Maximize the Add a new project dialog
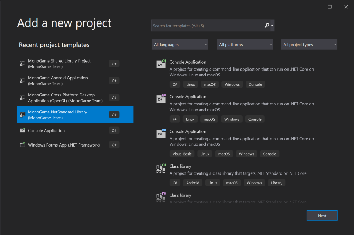Viewport: 354px width, 235px height. click(x=330, y=7)
